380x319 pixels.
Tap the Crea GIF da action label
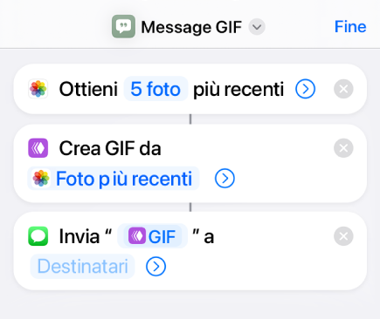110,148
